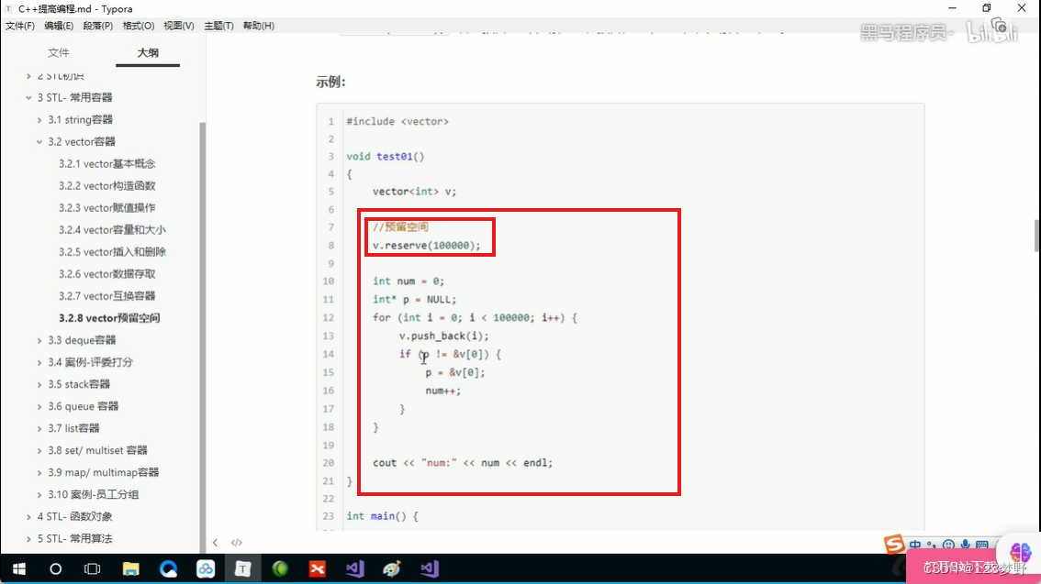1041x584 pixels.
Task: Open the blue browser icon in taskbar
Action: 168,568
